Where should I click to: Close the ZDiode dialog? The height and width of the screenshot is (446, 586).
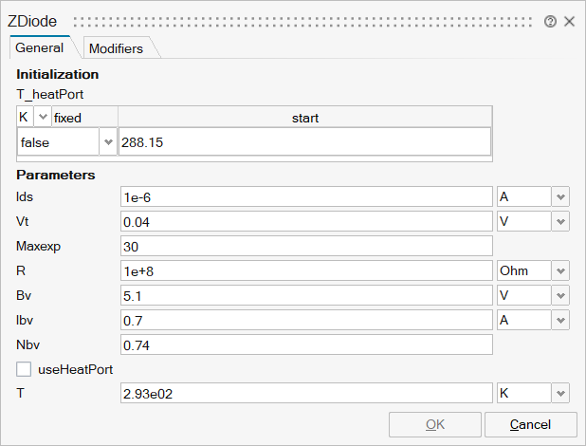(x=569, y=21)
